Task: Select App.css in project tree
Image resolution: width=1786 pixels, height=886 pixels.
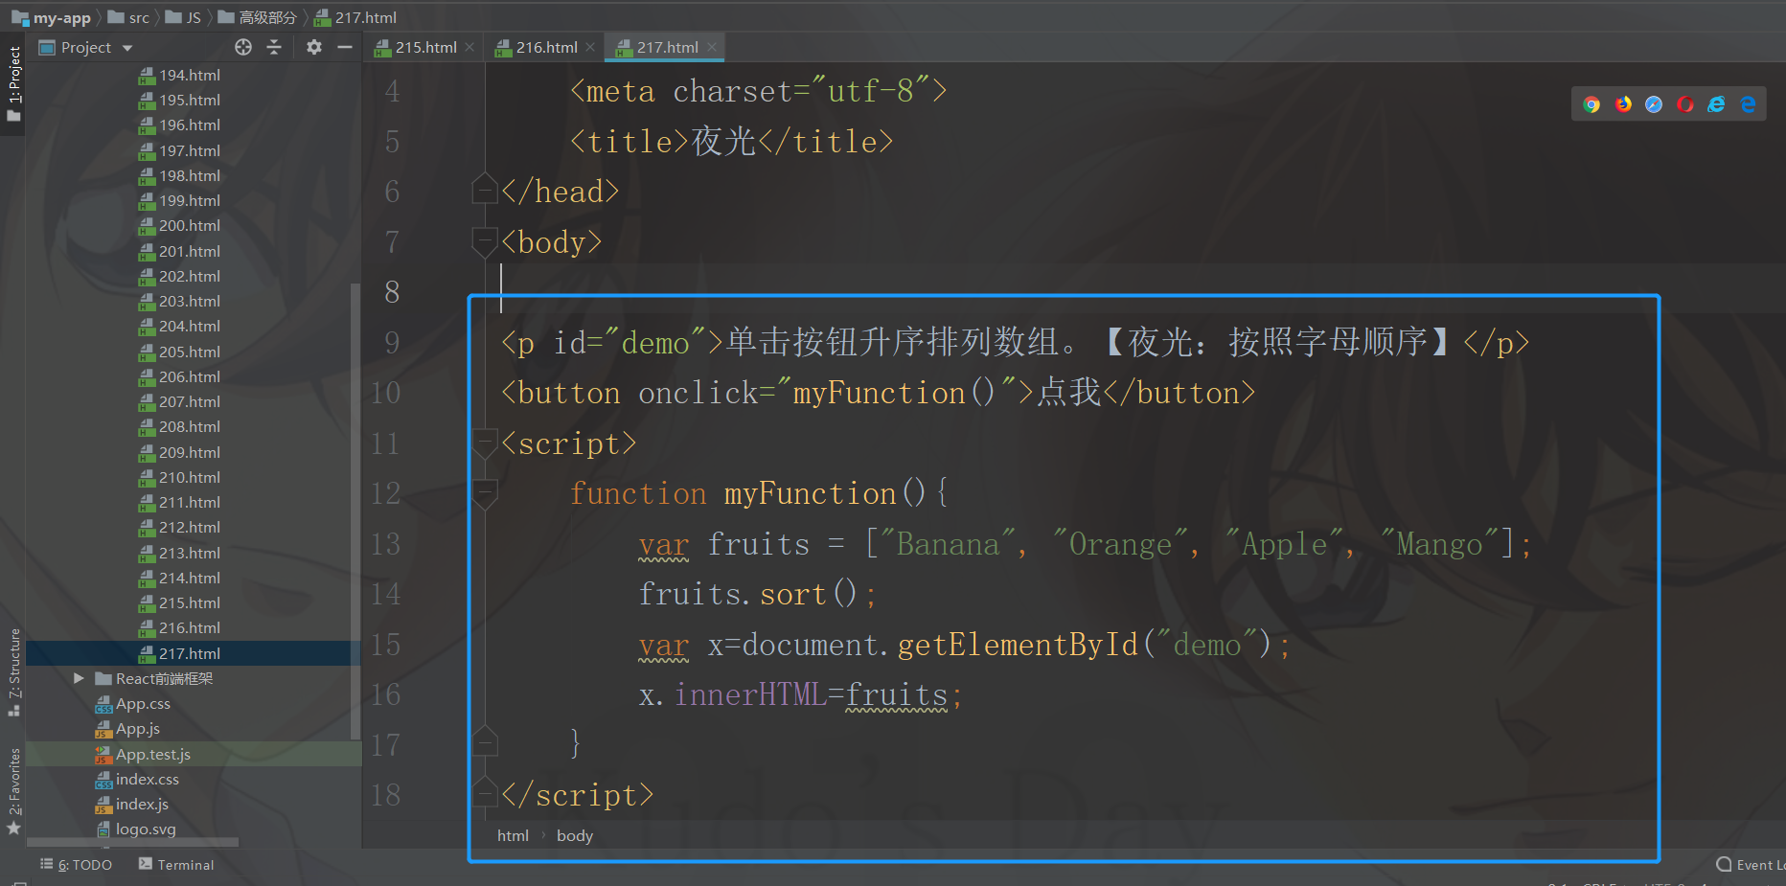Action: tap(133, 703)
